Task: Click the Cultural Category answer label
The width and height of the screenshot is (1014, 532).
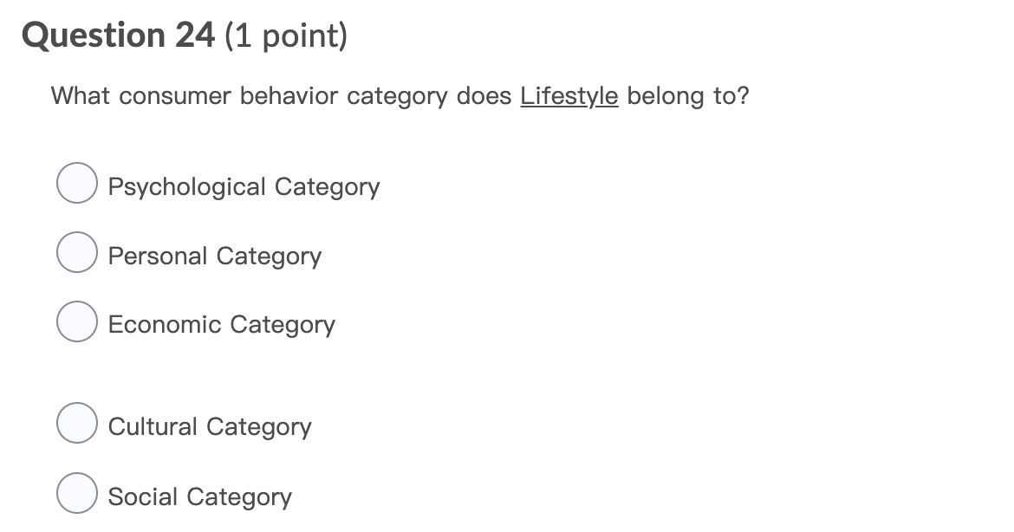Action: coord(210,427)
